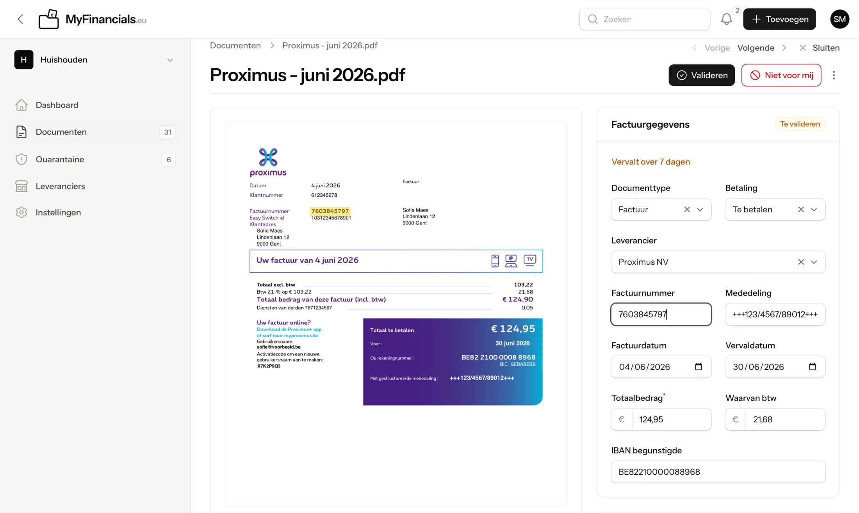Click the Leveranciers shop icon
This screenshot has width=859, height=513.
21,186
